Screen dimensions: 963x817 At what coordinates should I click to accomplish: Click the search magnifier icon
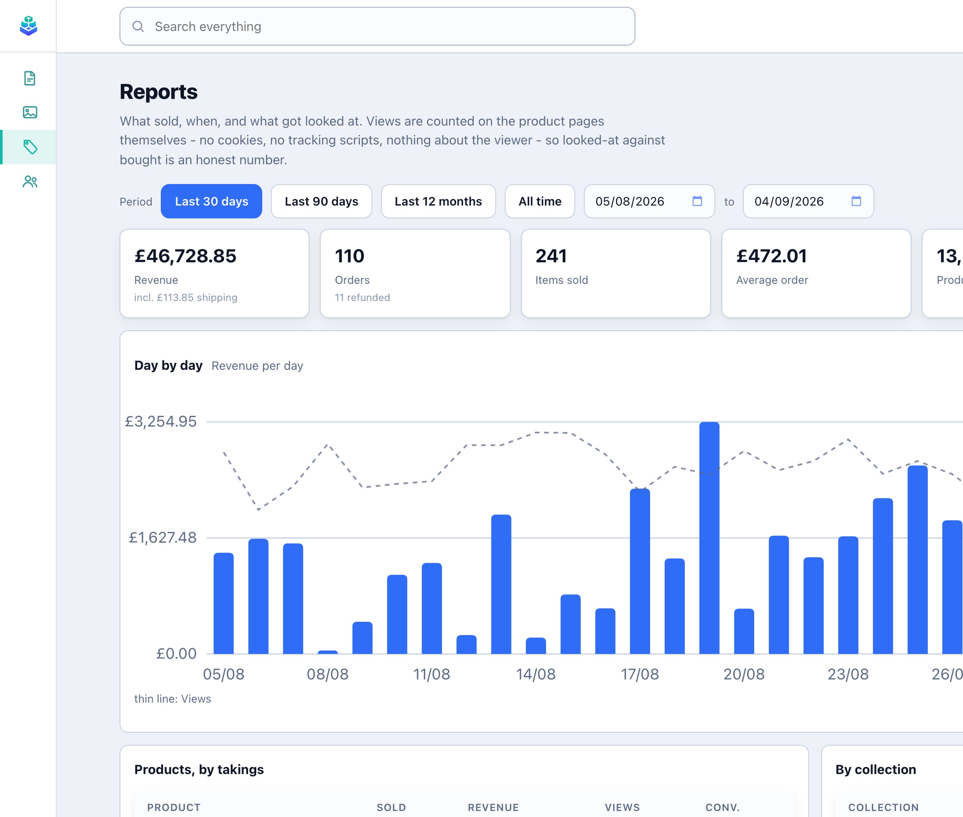coord(138,26)
